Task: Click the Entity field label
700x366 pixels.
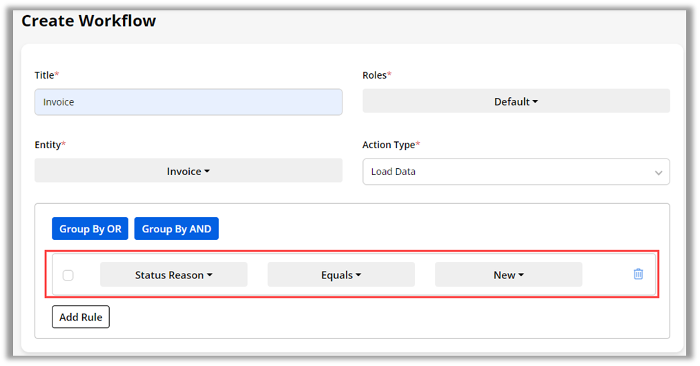Action: [x=48, y=145]
